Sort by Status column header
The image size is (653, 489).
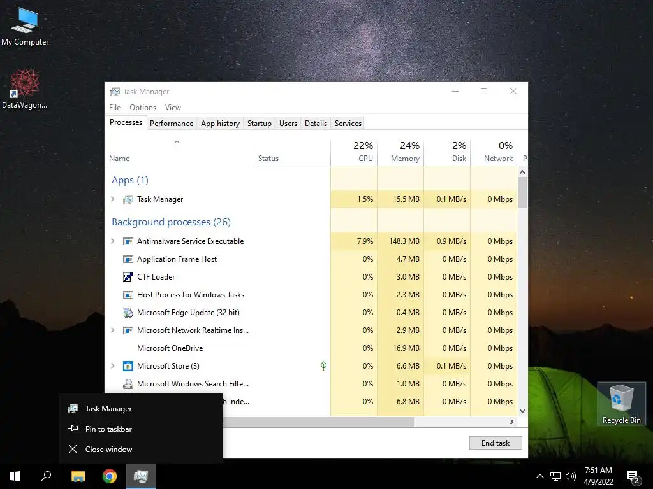click(292, 153)
